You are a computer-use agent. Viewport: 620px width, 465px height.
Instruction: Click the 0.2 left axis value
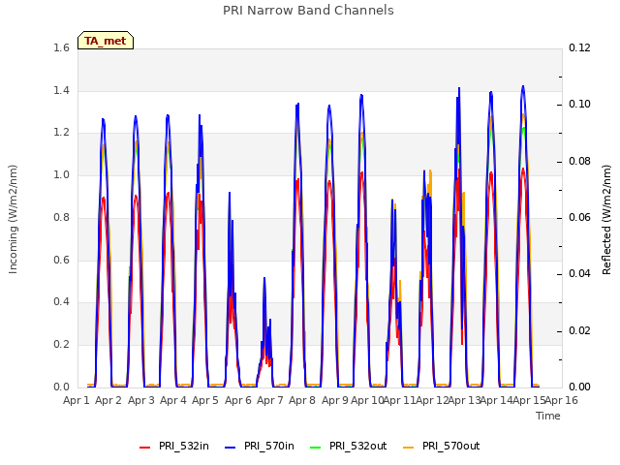(61, 345)
